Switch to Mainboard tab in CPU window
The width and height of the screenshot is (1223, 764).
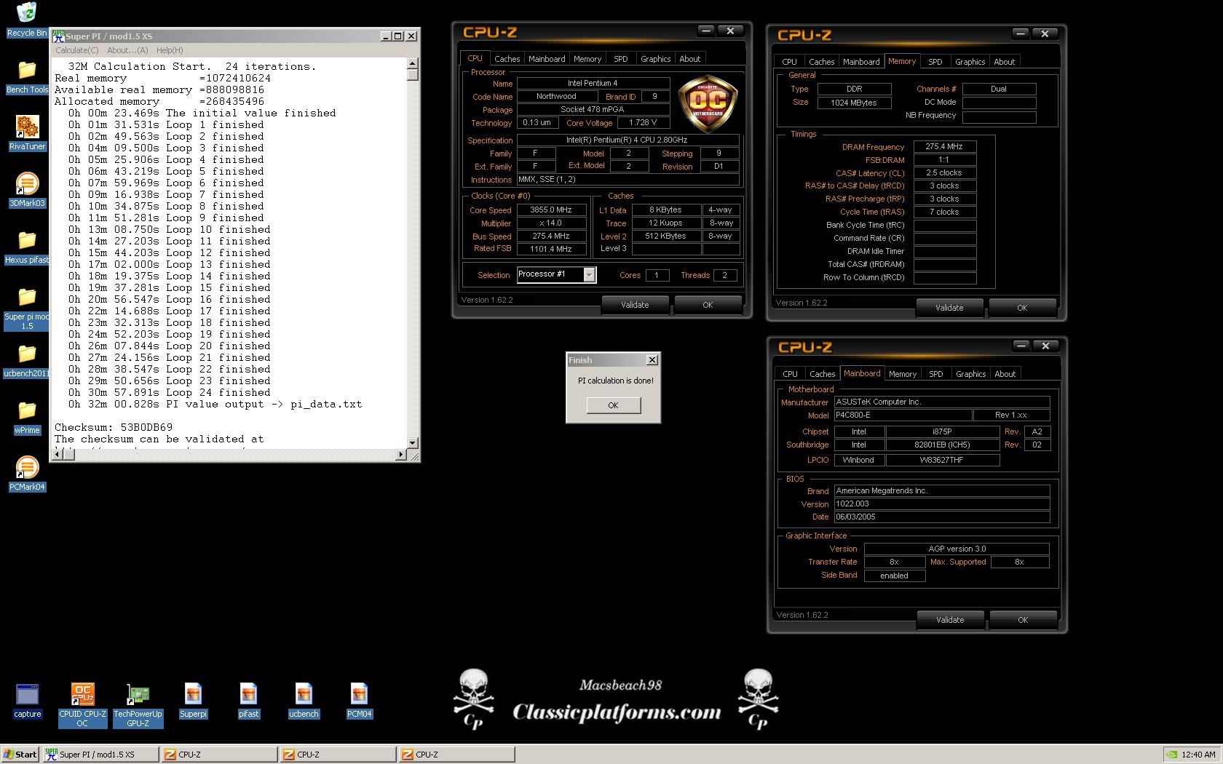(547, 59)
